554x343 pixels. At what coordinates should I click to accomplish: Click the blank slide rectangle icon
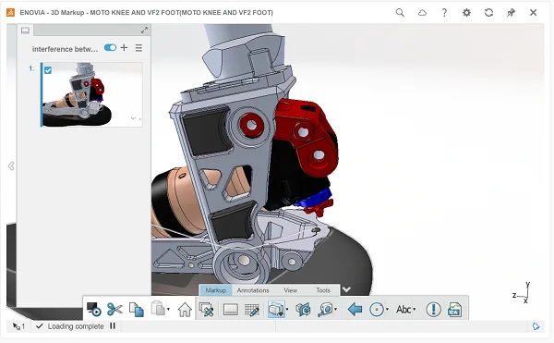(230, 310)
